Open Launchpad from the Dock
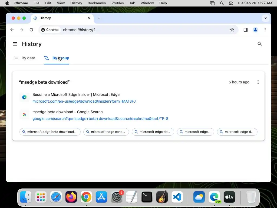Image resolution: width=277 pixels, height=208 pixels. (x=41, y=197)
